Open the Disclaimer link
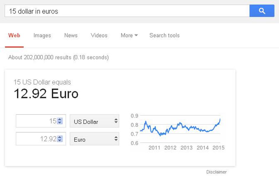 pos(216,172)
